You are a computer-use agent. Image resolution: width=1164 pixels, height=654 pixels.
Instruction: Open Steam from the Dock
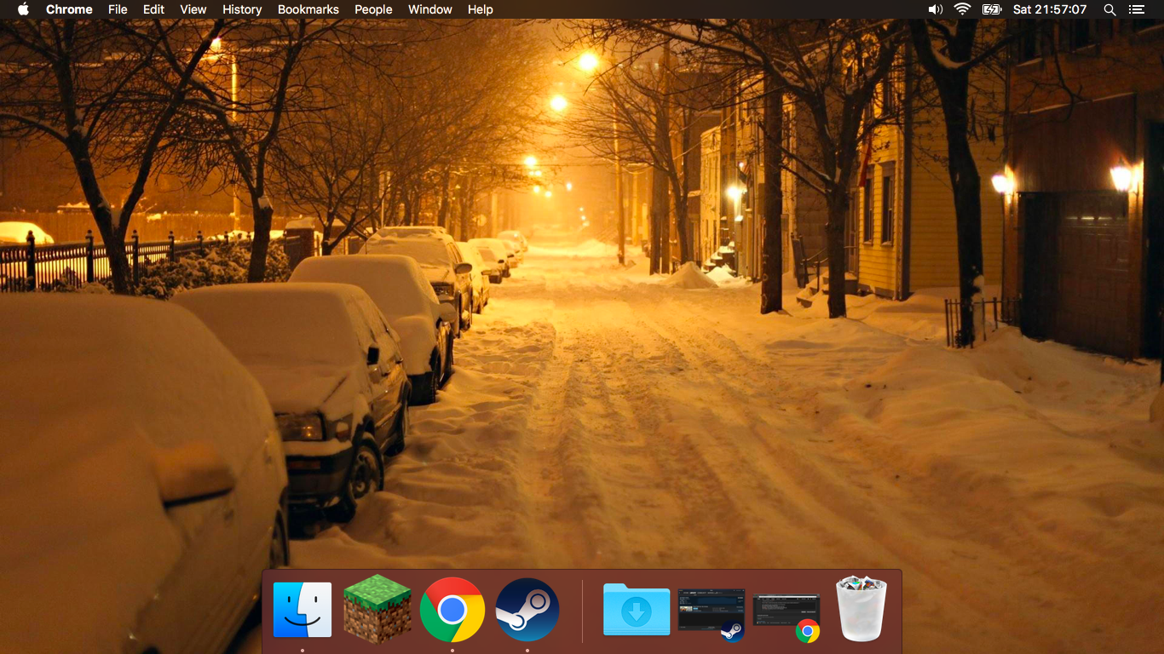[x=527, y=610]
